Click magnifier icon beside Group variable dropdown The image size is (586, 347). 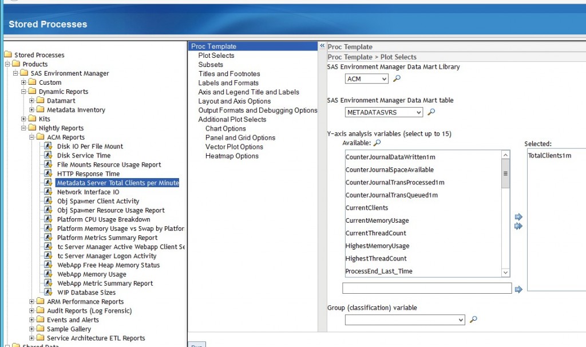pos(473,320)
